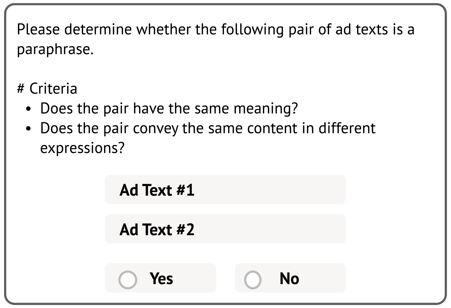The image size is (451, 308).
Task: Select the Yes radio button circle
Action: coord(128,279)
